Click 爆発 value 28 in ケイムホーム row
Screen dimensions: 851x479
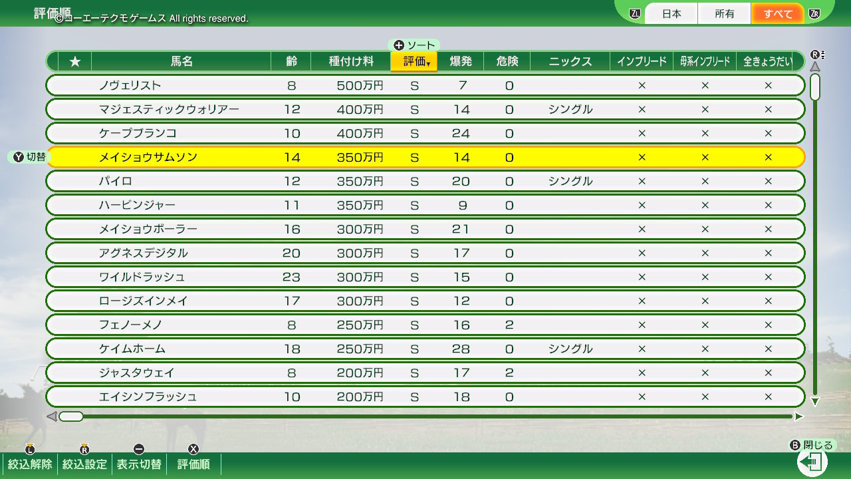461,349
